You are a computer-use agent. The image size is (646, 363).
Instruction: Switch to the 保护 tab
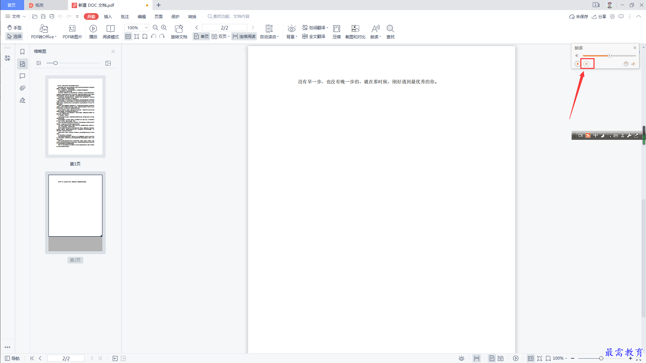pyautogui.click(x=175, y=16)
